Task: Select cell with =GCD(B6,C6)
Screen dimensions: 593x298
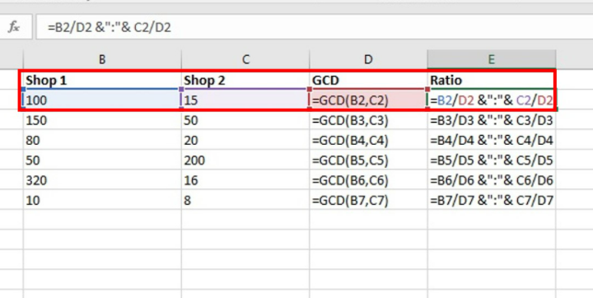Action: coord(369,180)
